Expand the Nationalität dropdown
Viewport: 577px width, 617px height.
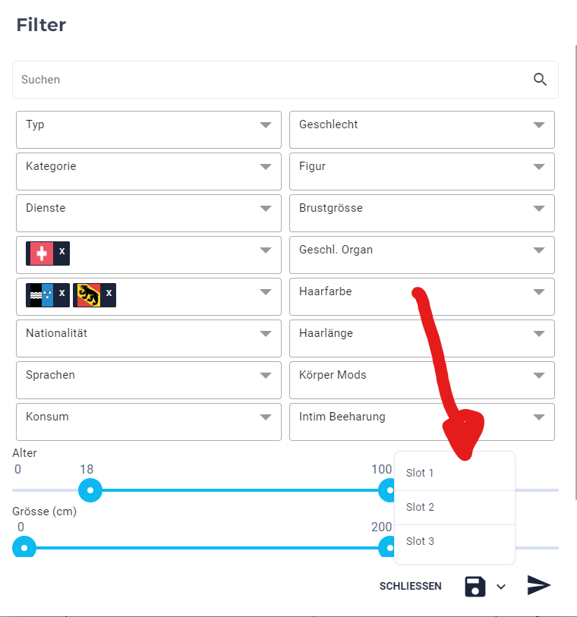[149, 338]
